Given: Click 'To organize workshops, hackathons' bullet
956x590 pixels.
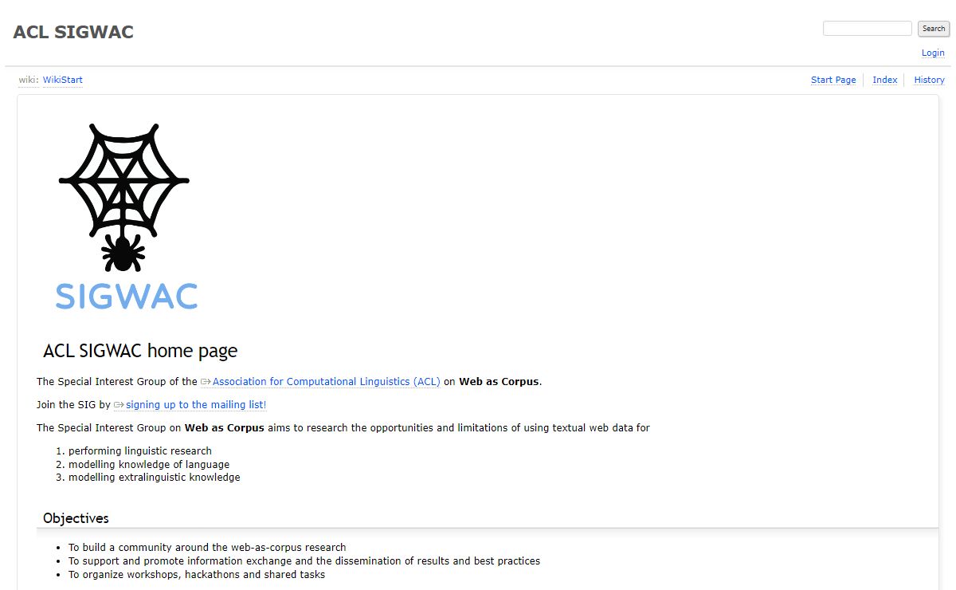Looking at the screenshot, I should (197, 575).
